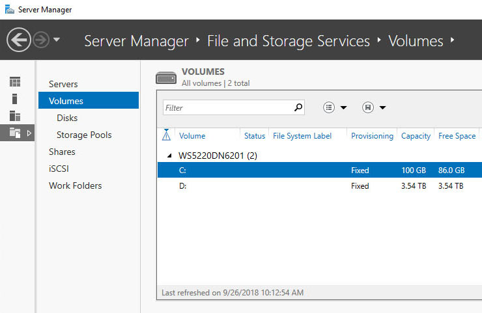The height and width of the screenshot is (313, 482).
Task: Go to Storage Pools page
Action: click(84, 135)
